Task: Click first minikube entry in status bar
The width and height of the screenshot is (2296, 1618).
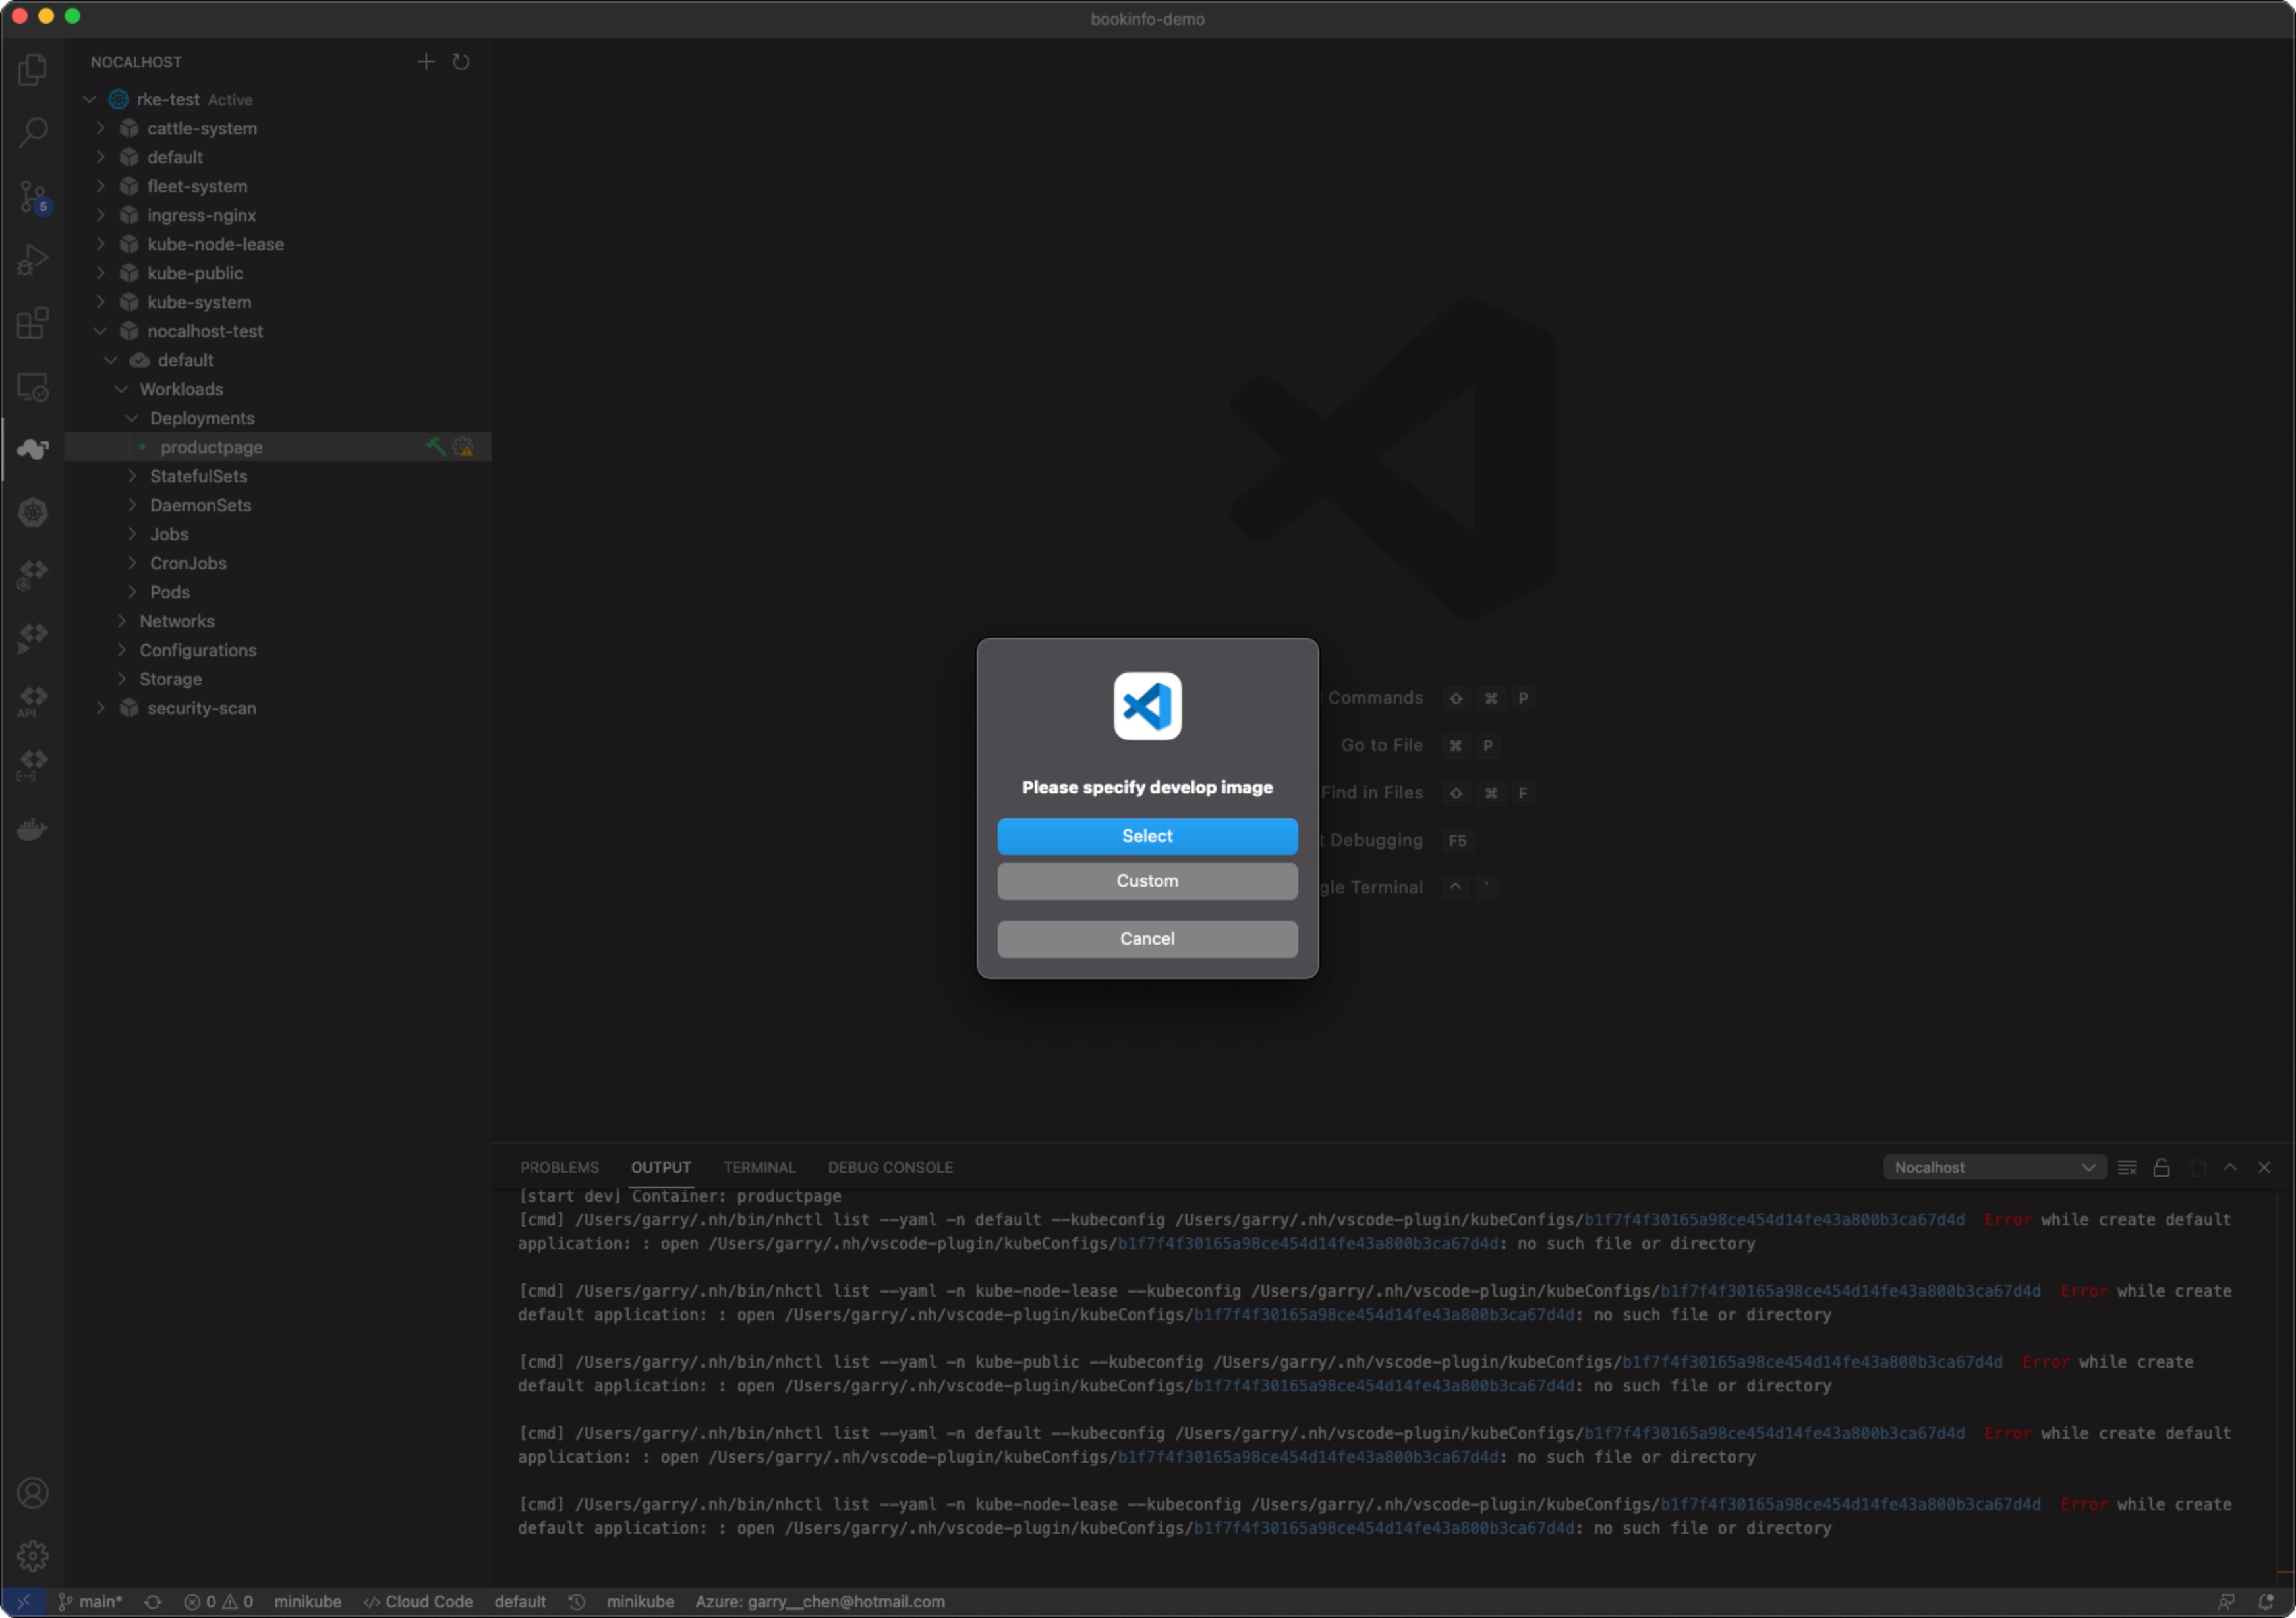Action: [x=308, y=1602]
